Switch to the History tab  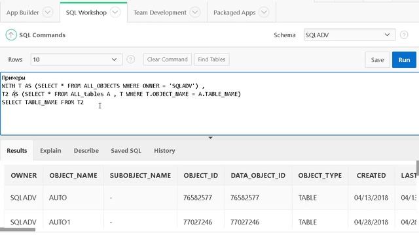point(164,151)
